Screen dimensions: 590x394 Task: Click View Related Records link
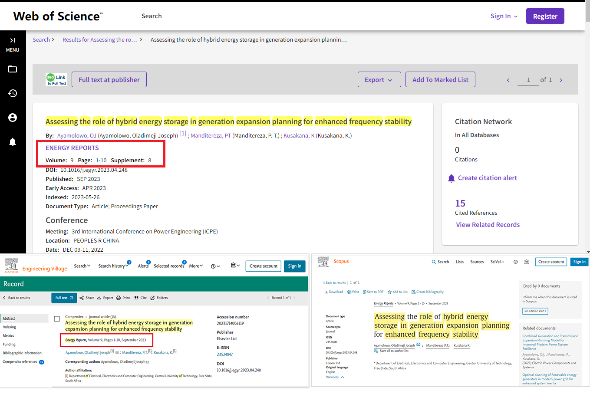[488, 225]
